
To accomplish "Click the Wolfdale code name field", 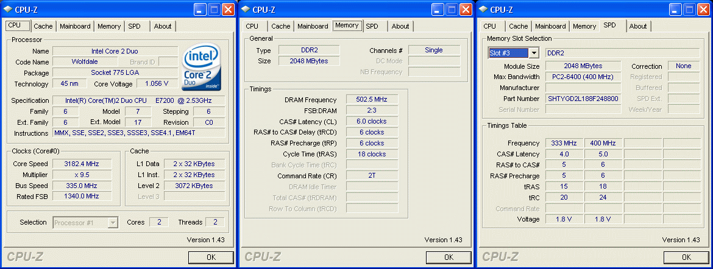I will point(84,62).
